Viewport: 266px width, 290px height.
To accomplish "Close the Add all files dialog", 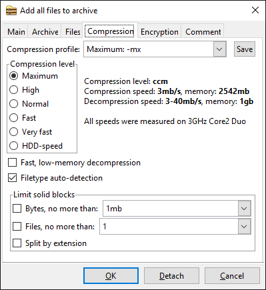I will click(255, 10).
